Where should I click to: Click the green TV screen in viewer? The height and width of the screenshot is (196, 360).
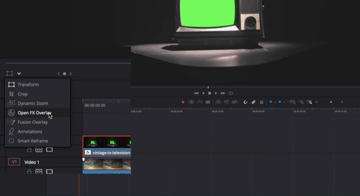(x=208, y=13)
